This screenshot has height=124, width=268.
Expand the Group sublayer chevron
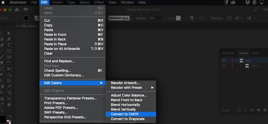241,66
